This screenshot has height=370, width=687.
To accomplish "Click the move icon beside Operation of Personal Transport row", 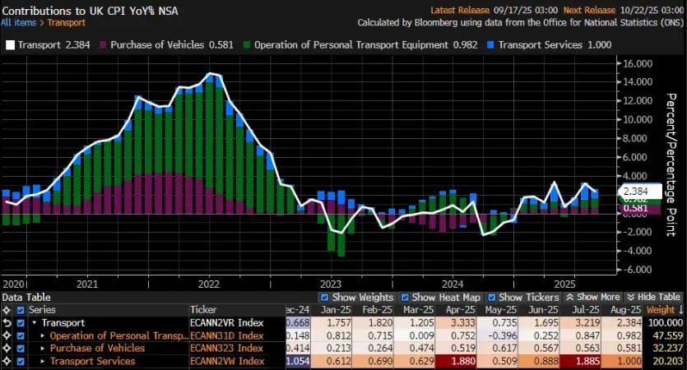I will click(x=7, y=335).
